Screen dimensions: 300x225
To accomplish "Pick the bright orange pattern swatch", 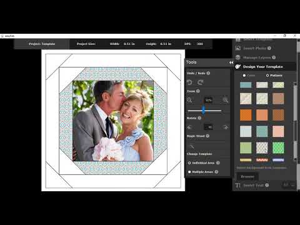I will point(246,115).
